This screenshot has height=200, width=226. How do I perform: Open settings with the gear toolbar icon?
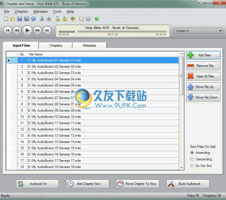(88, 19)
